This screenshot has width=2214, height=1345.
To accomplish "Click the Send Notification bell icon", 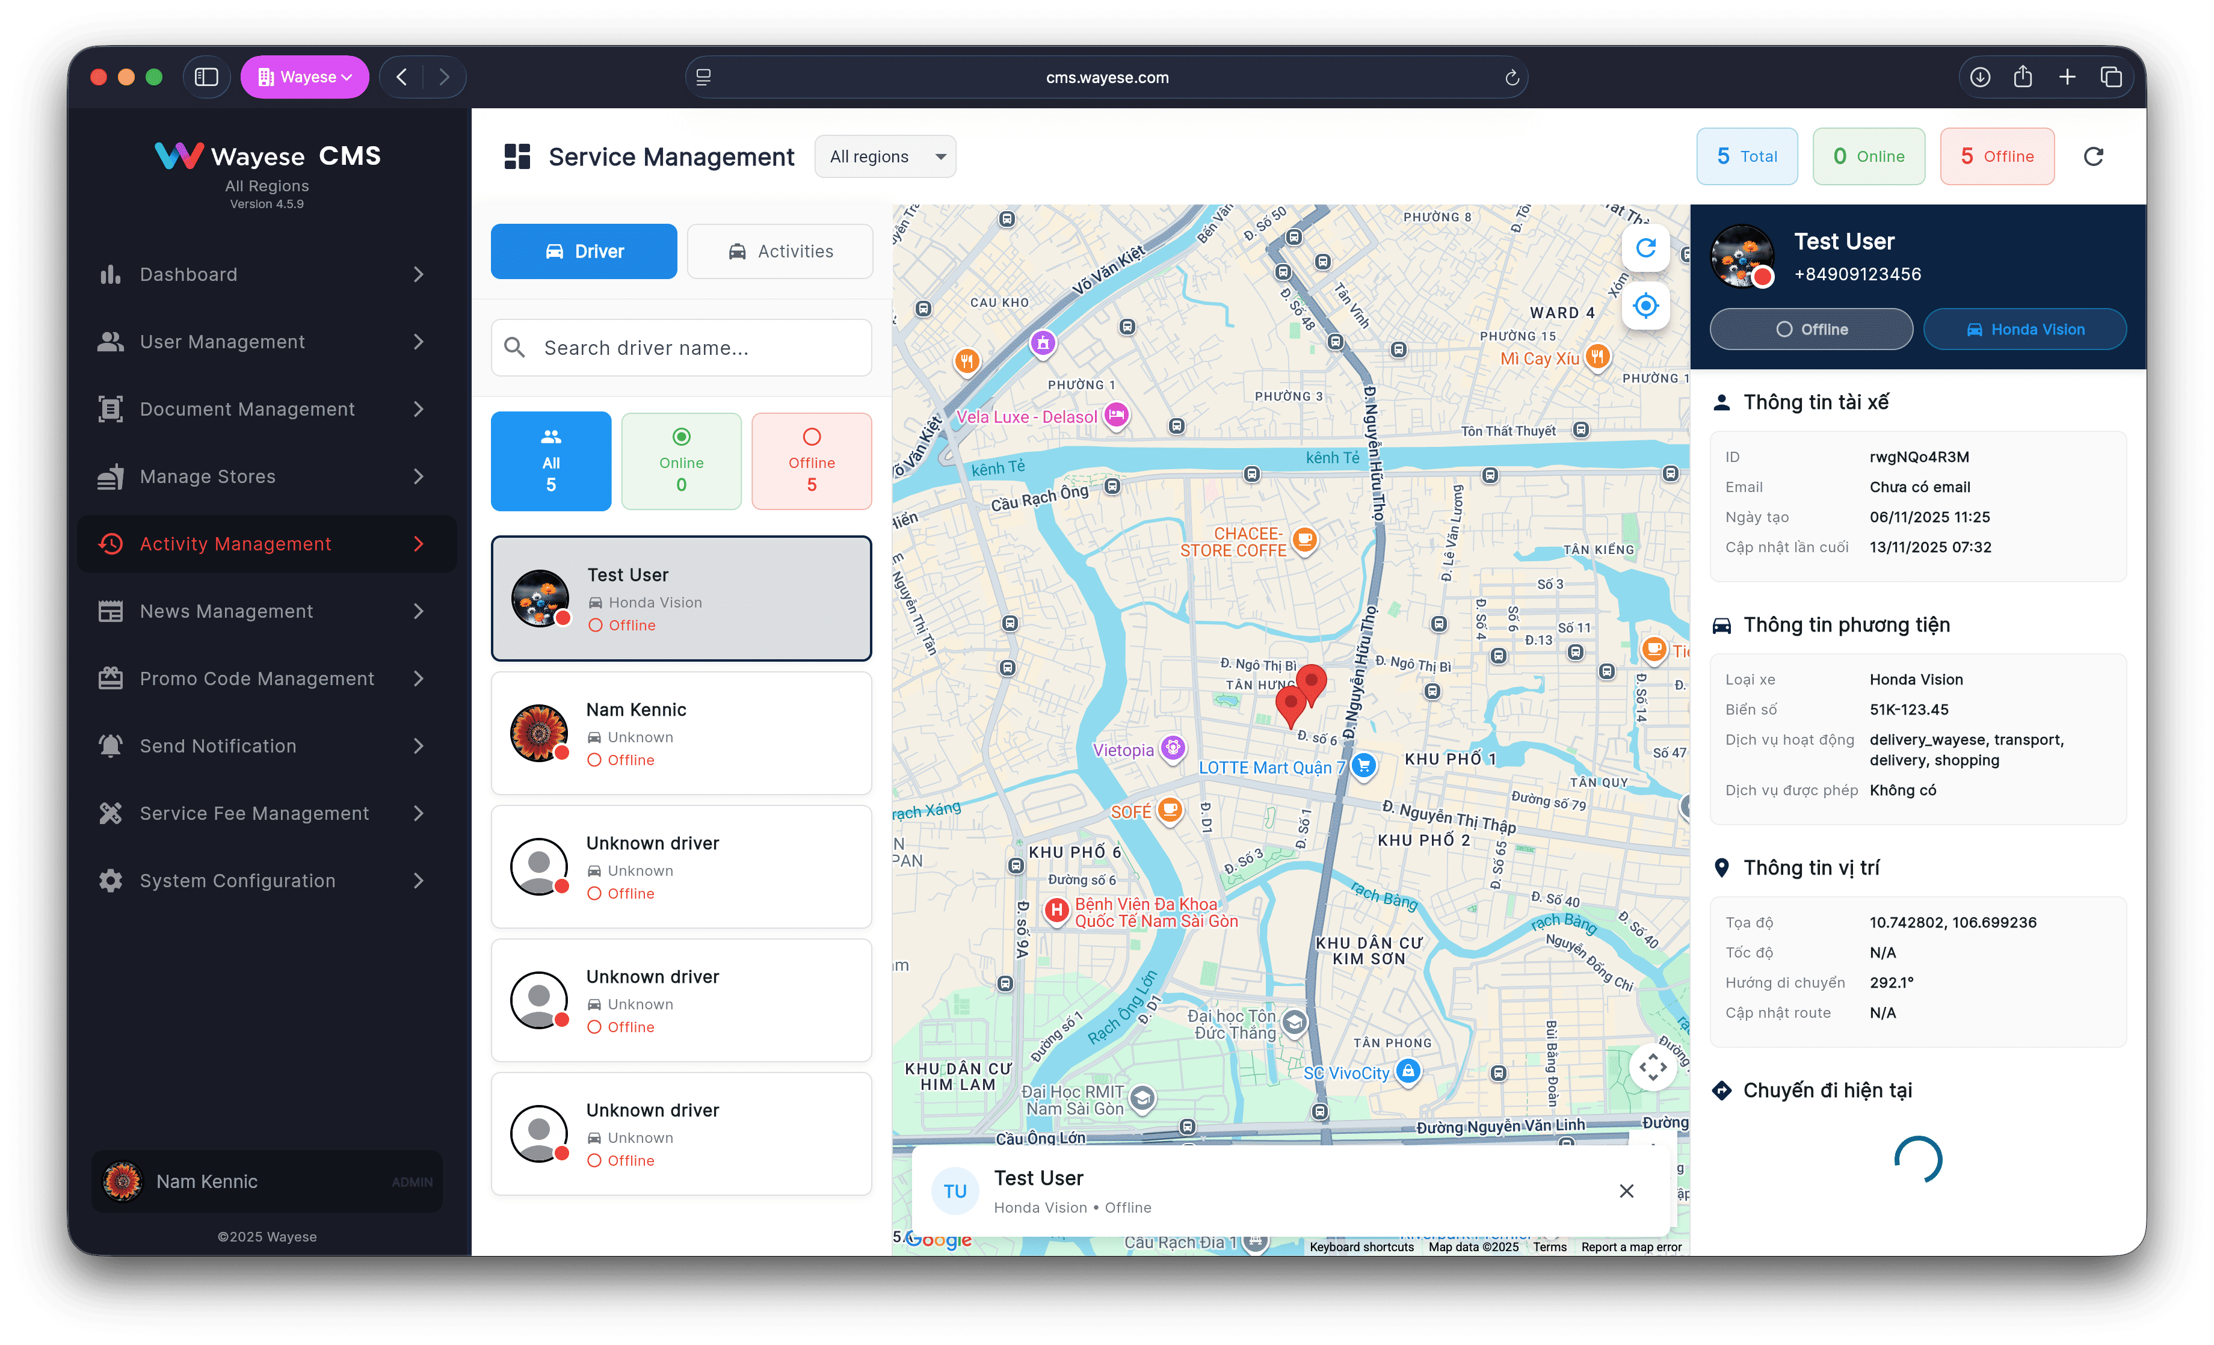I will coord(111,746).
